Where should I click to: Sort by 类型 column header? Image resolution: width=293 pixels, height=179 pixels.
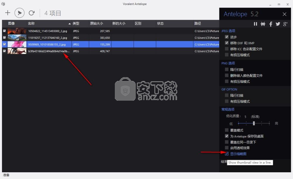click(x=80, y=23)
